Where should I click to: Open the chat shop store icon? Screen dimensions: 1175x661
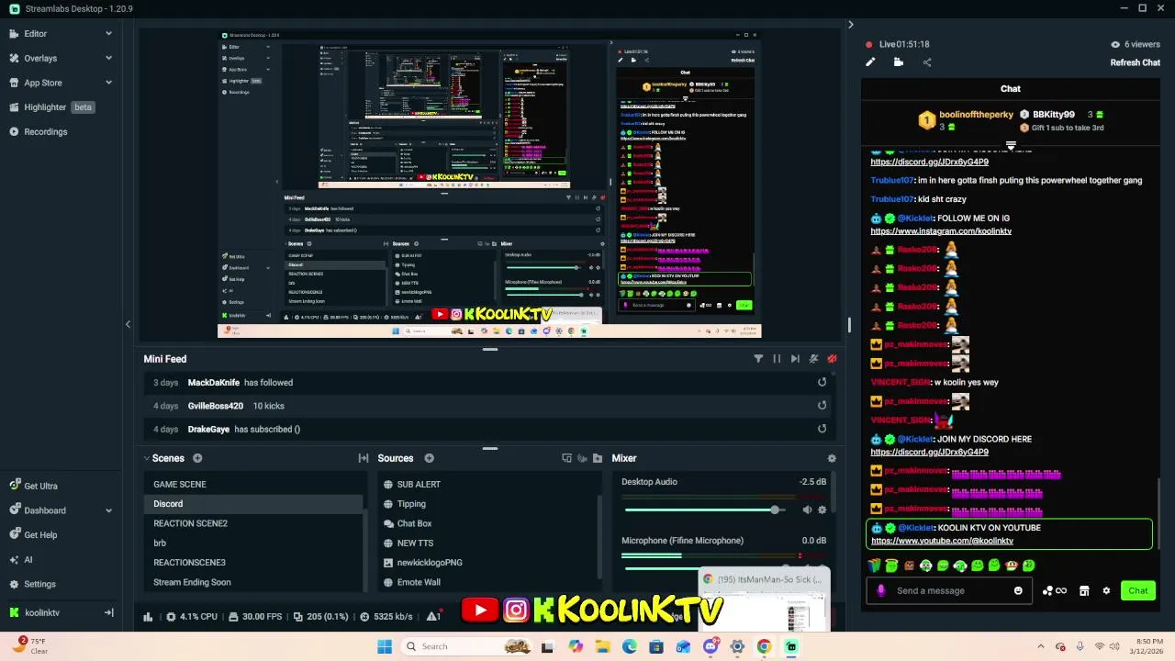[x=1084, y=590]
